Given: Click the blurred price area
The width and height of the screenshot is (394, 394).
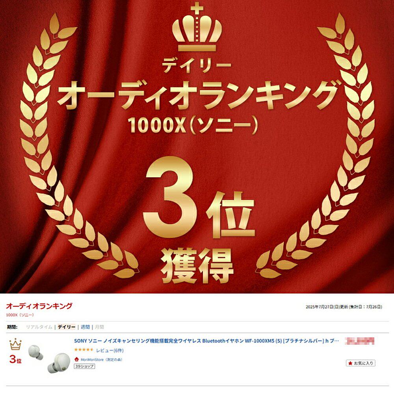Looking at the screenshot, I should [x=360, y=341].
